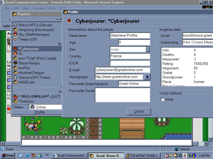Launch Internet Explorer from the quick launch bar
Viewport: 213px width, 159px height.
coord(27,156)
